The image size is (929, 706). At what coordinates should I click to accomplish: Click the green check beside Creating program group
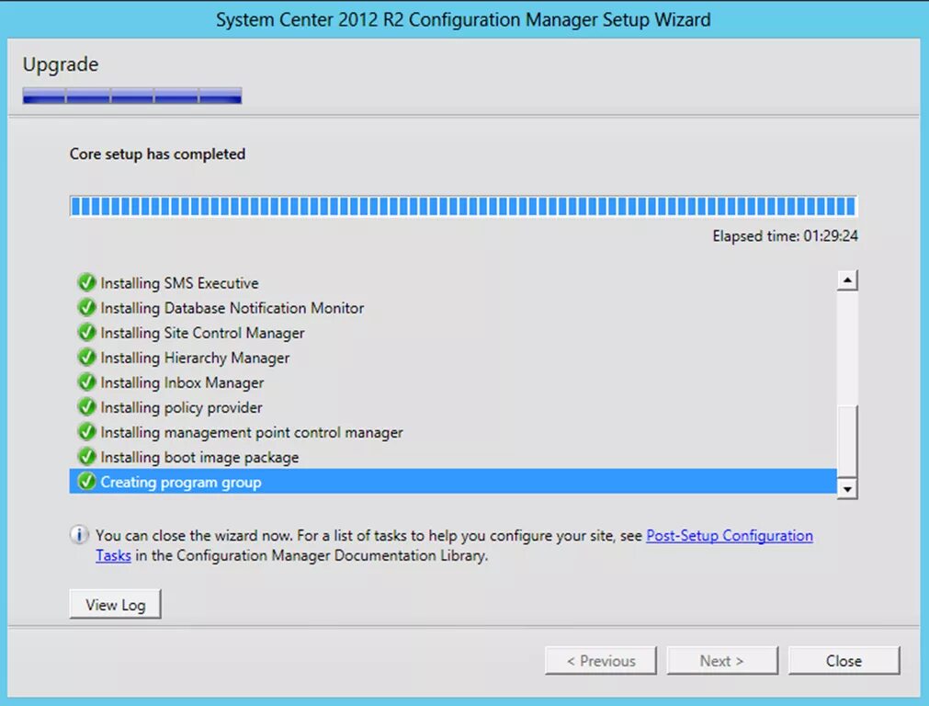86,482
